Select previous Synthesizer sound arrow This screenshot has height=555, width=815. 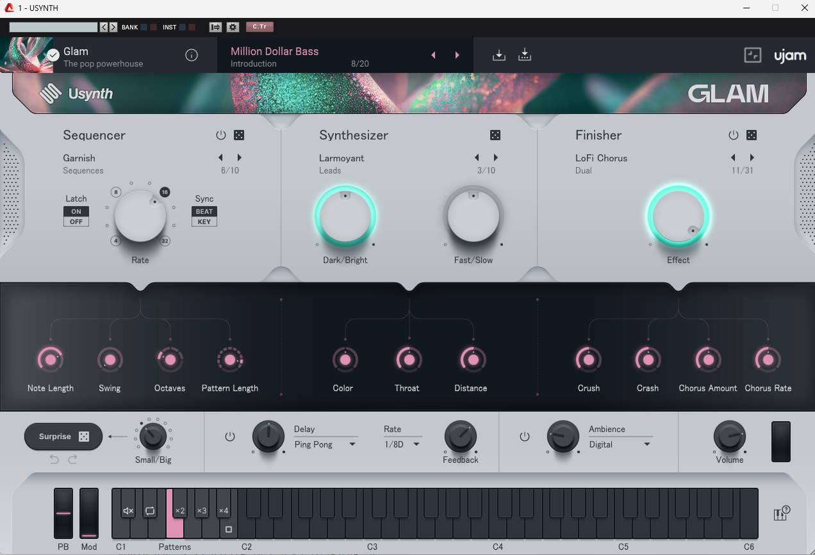coord(477,157)
